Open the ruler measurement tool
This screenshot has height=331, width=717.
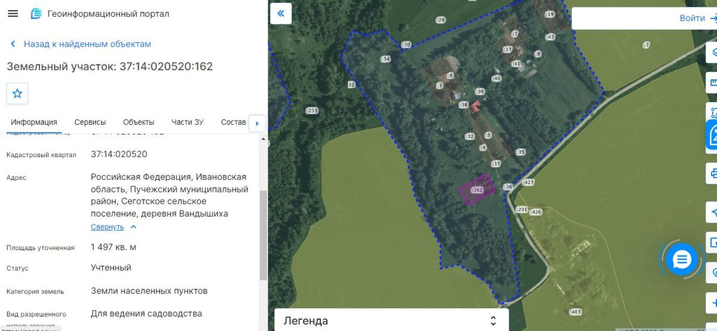point(713,82)
